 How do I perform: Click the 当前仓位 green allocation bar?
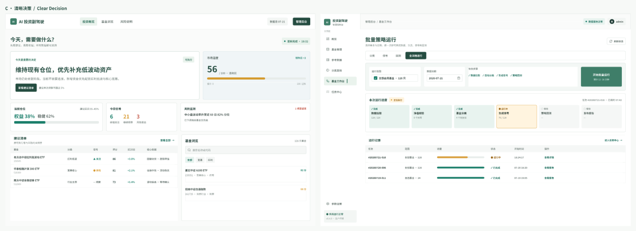(30, 122)
